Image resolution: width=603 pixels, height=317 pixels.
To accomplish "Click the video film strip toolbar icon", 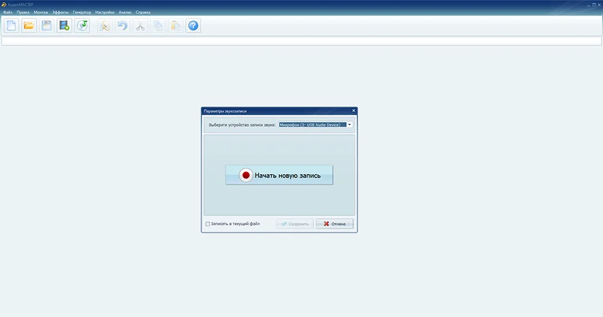I will pos(64,26).
